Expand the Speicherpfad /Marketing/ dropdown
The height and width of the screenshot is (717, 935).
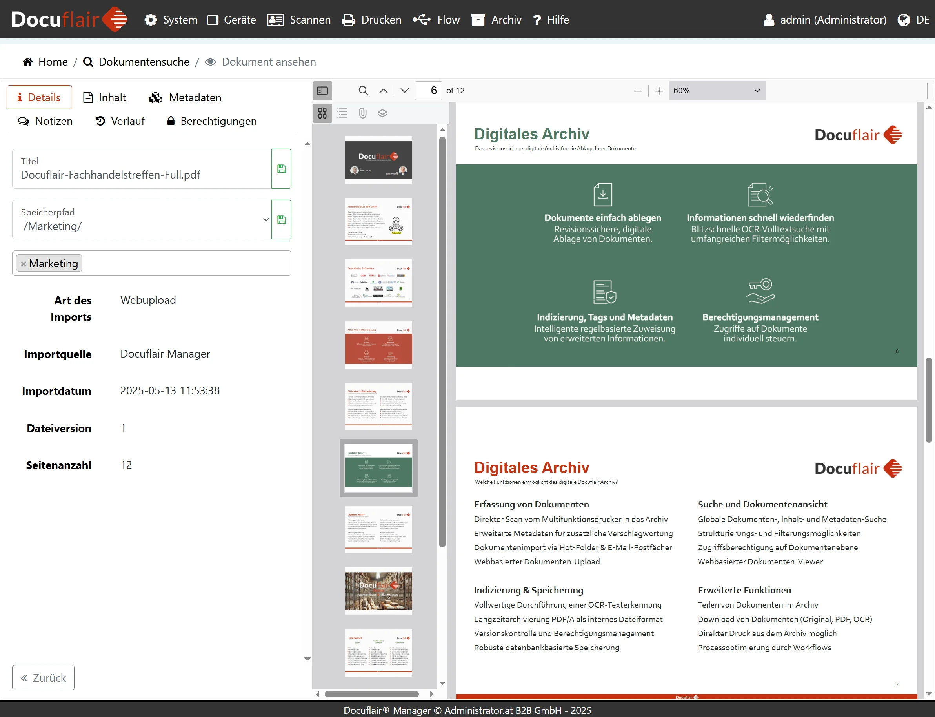click(x=266, y=219)
